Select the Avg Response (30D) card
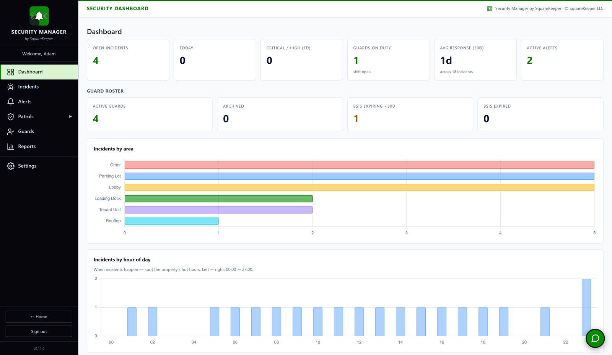 point(475,60)
